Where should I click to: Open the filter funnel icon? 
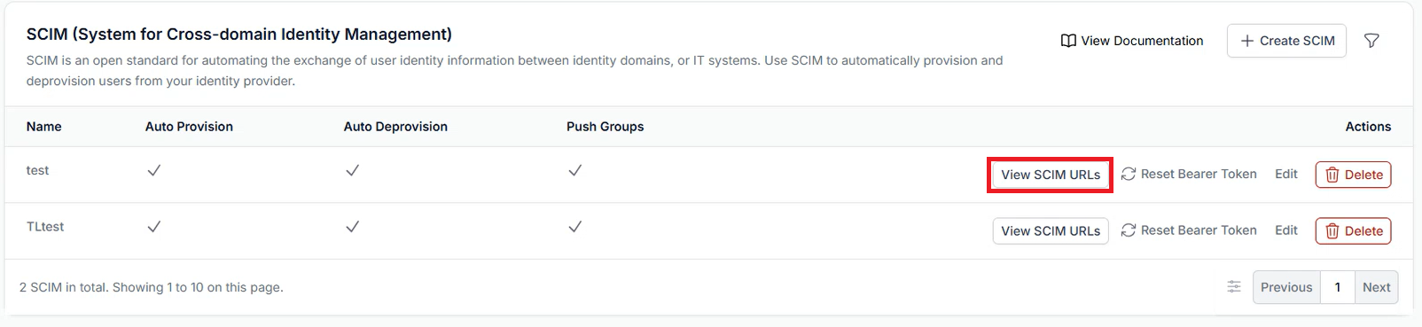pyautogui.click(x=1371, y=41)
